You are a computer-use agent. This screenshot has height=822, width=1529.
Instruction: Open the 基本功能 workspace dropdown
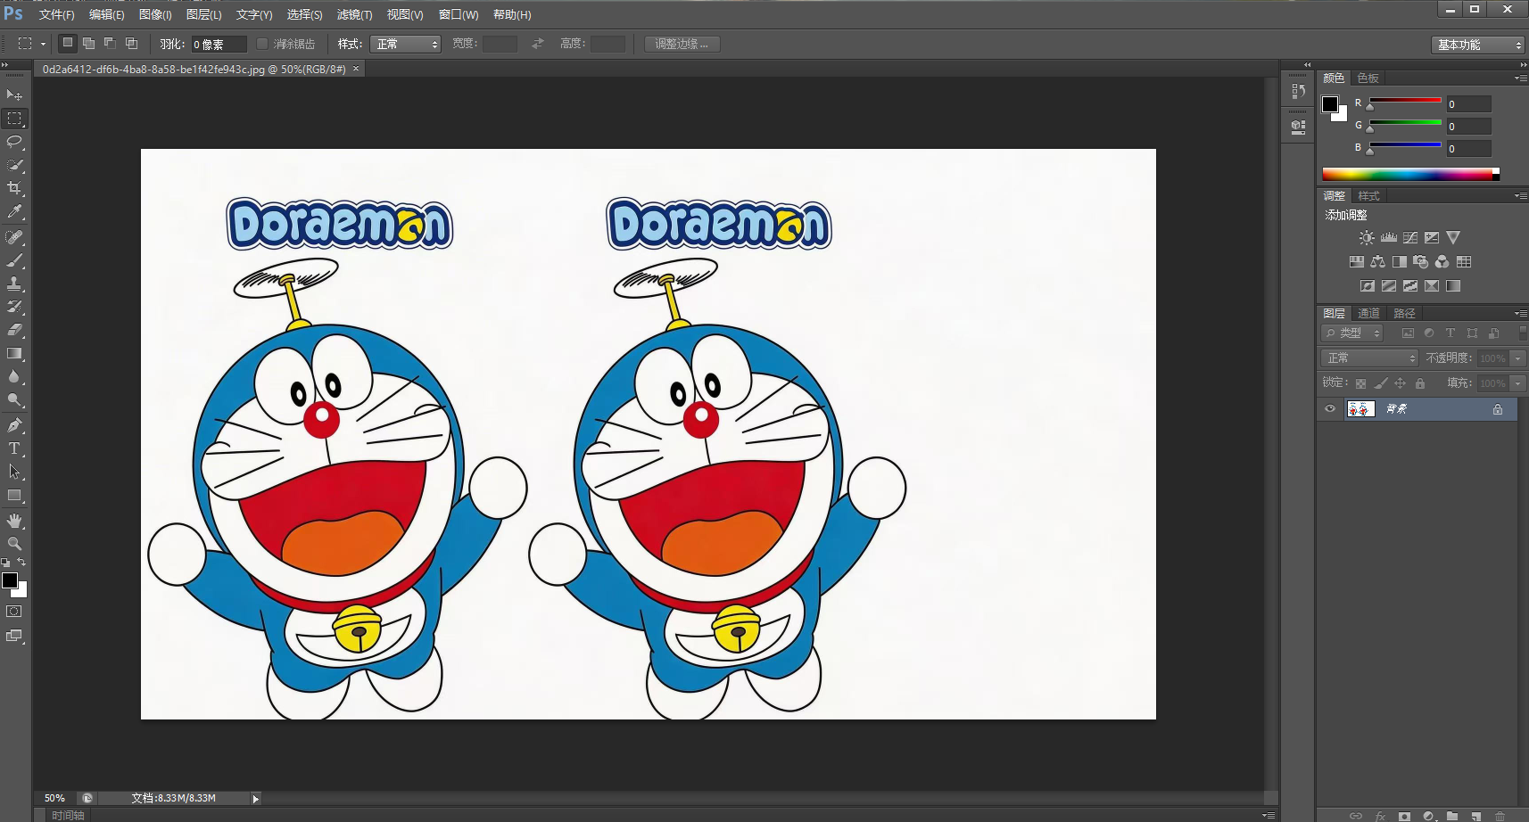click(1478, 45)
